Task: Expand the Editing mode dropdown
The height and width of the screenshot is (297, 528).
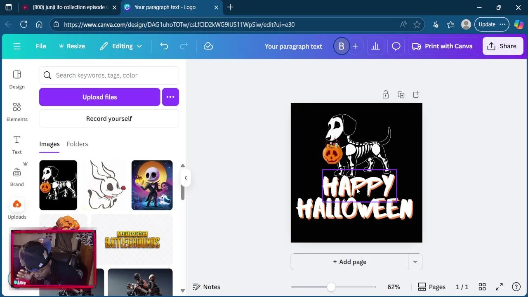Action: [121, 46]
